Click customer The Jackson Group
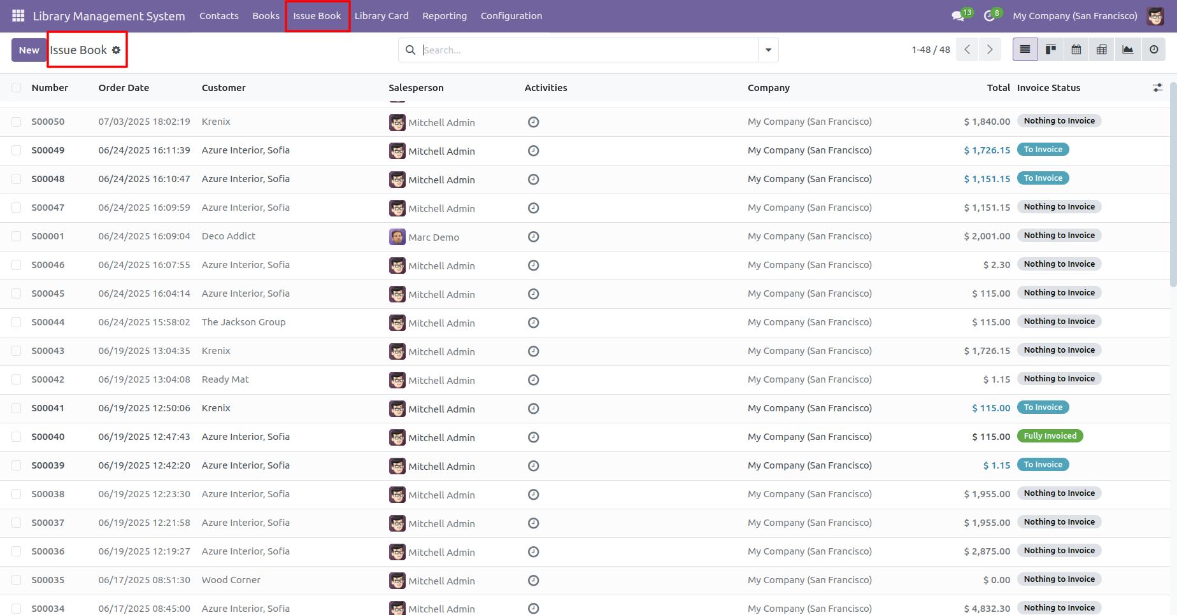The width and height of the screenshot is (1177, 615). (243, 322)
